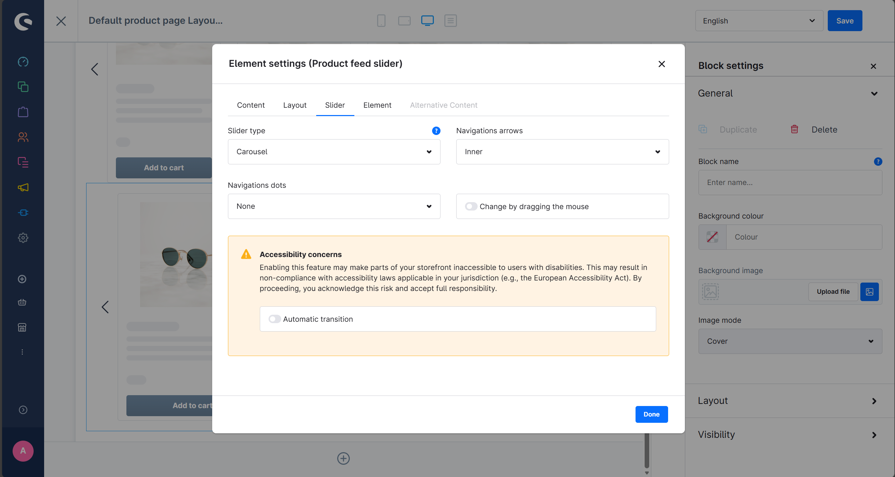Close the Block settings panel

873,66
